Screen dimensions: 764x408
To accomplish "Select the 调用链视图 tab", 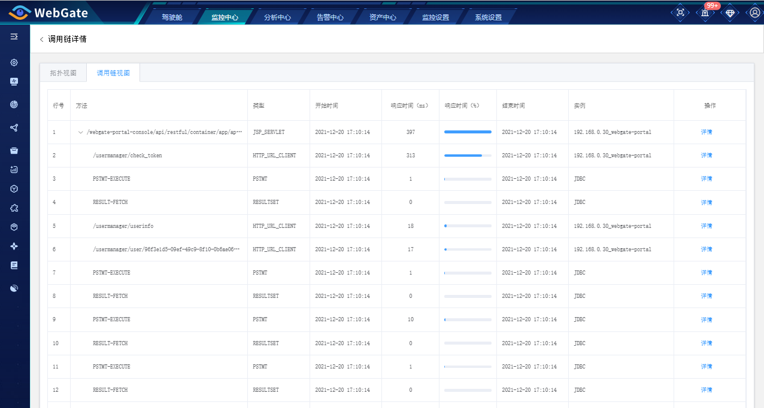I will pos(113,73).
